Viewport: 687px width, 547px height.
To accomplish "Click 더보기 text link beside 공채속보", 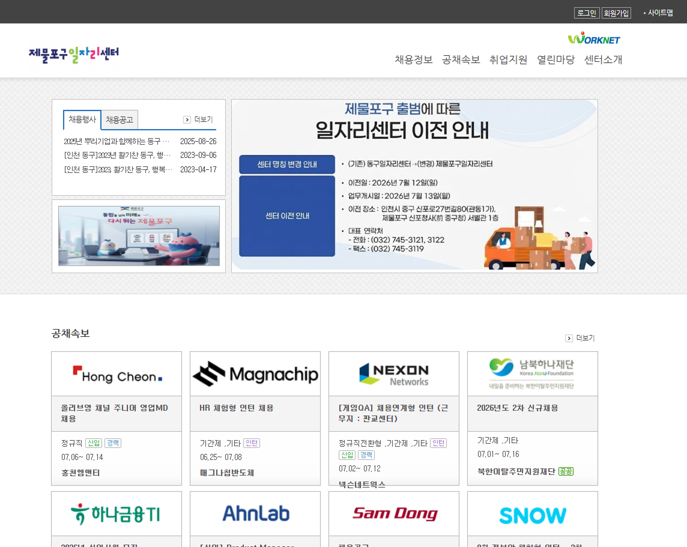I will (x=586, y=338).
